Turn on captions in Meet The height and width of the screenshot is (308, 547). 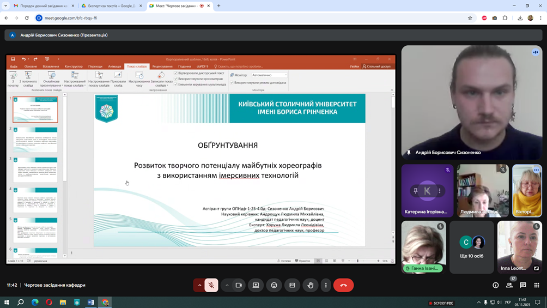click(x=292, y=285)
